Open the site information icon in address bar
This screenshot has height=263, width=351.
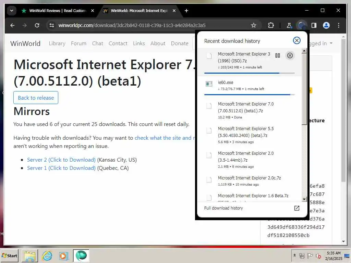pos(52,25)
